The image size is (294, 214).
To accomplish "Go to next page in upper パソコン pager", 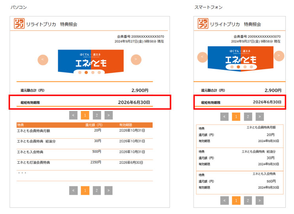I will coord(108,115).
